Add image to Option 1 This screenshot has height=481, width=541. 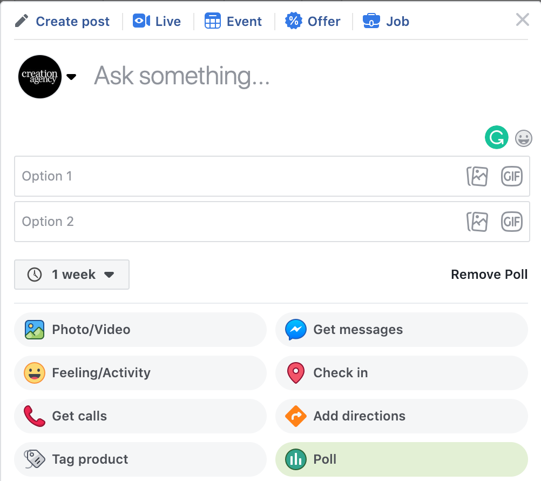pos(477,176)
